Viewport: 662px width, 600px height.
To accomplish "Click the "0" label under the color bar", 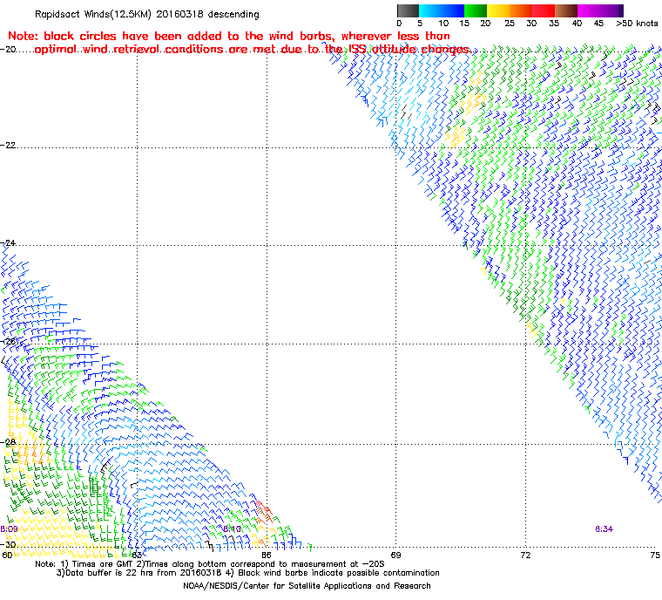I will point(400,24).
